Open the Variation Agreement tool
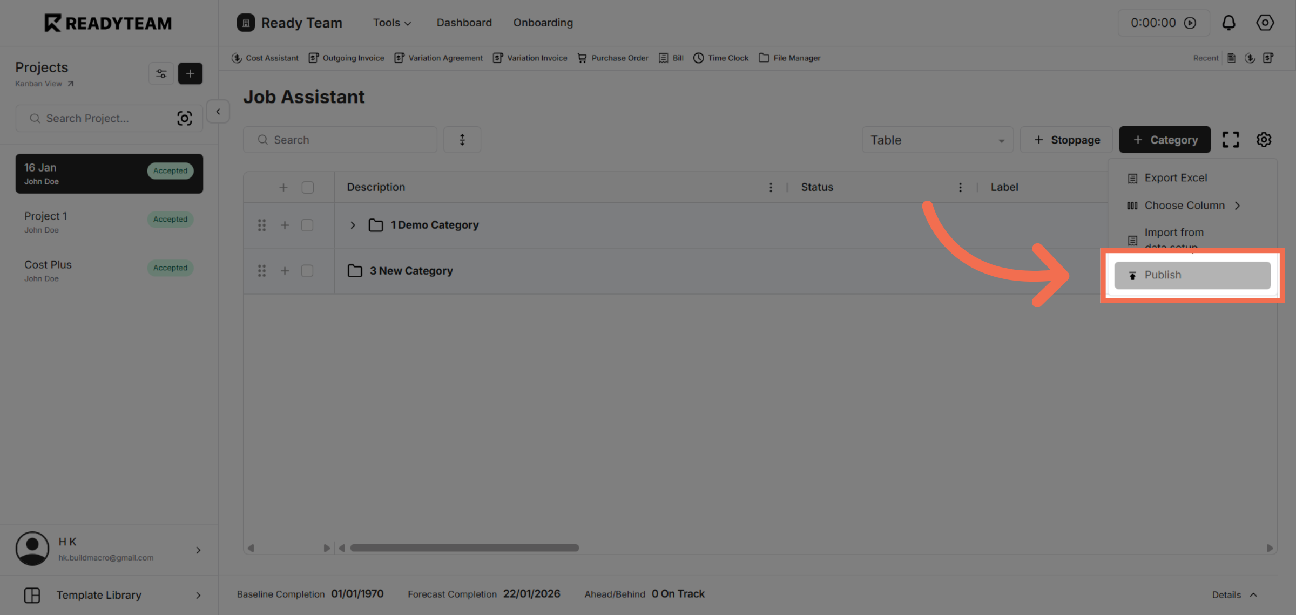This screenshot has width=1296, height=615. 438,58
